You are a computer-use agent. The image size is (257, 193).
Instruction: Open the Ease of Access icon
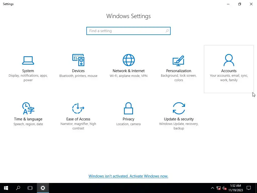[78, 108]
